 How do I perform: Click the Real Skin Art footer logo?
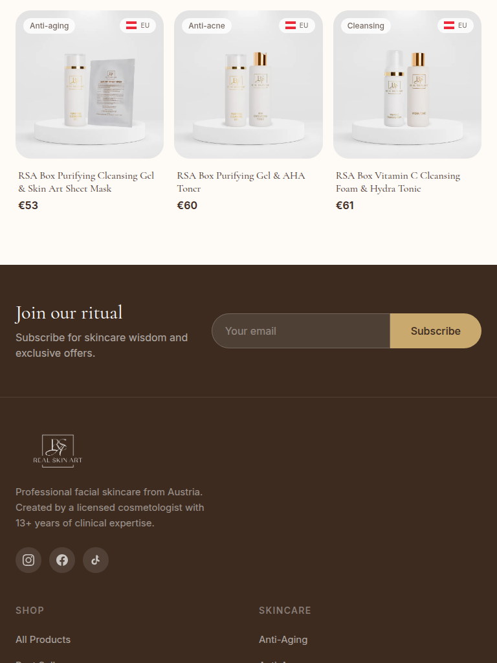[x=58, y=451]
